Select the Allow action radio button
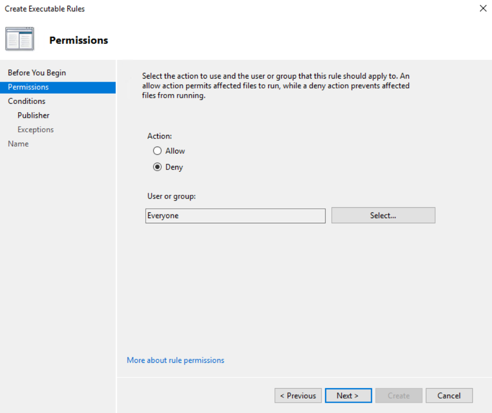This screenshot has width=492, height=413. 158,151
